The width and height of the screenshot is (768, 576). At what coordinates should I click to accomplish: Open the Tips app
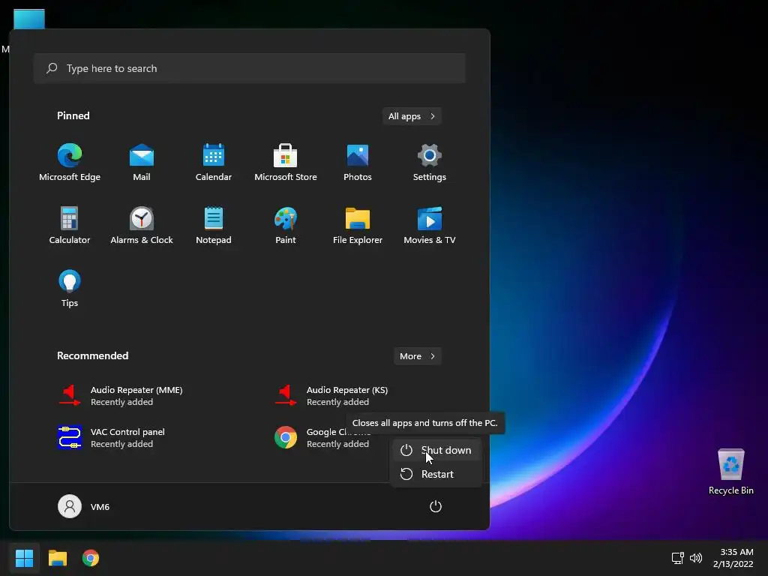click(x=70, y=288)
